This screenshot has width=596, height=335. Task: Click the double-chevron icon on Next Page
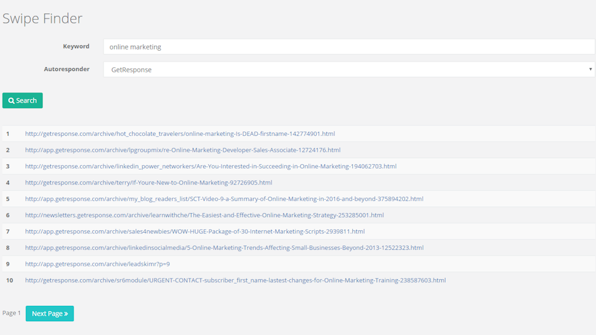[x=66, y=314]
